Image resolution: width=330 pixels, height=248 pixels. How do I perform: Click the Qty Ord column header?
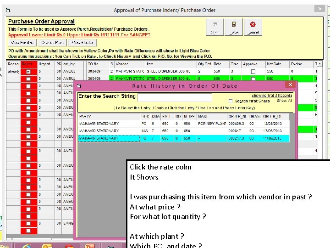click(x=204, y=64)
